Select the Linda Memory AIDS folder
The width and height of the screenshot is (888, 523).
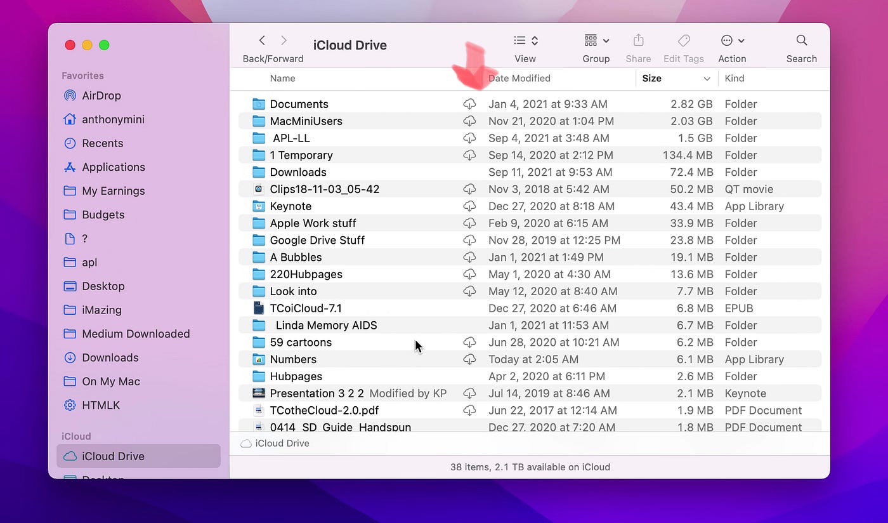coord(530,325)
